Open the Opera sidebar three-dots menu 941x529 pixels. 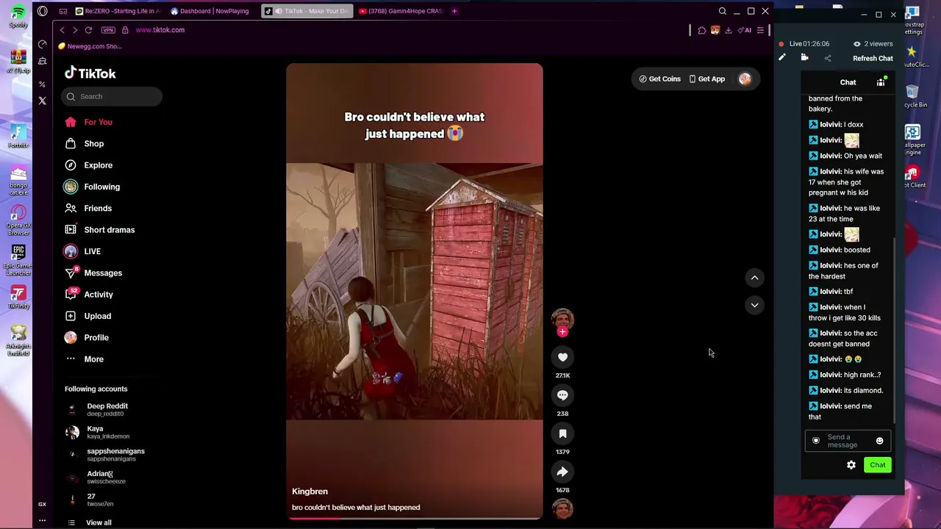coord(42,520)
